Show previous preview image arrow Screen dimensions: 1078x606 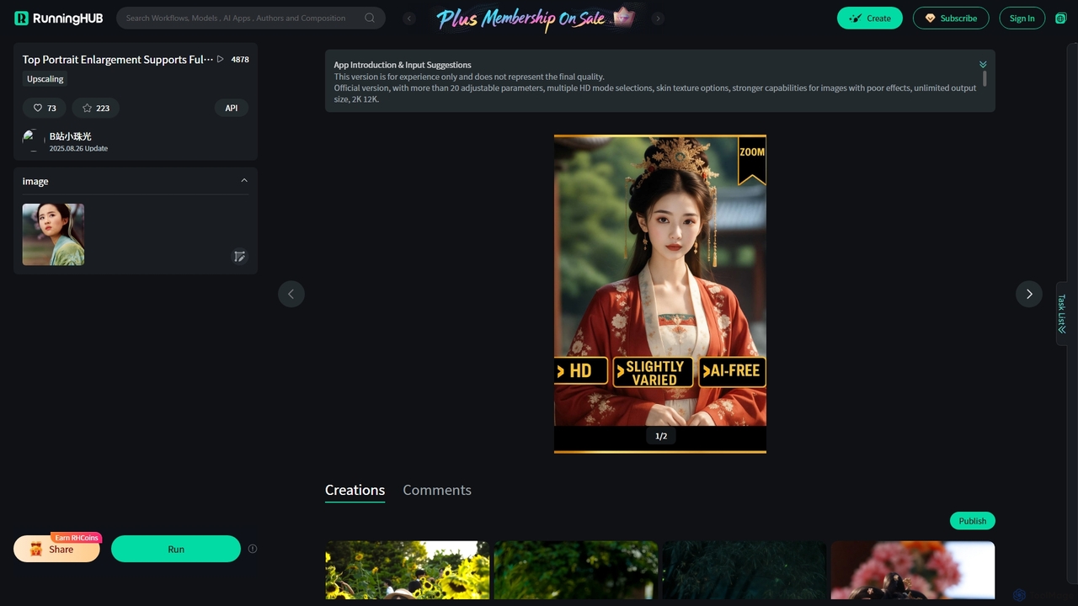(291, 294)
